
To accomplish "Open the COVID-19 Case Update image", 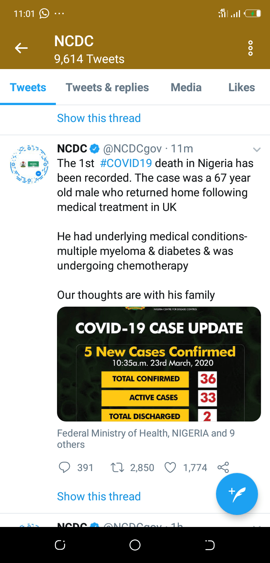I will click(x=159, y=364).
